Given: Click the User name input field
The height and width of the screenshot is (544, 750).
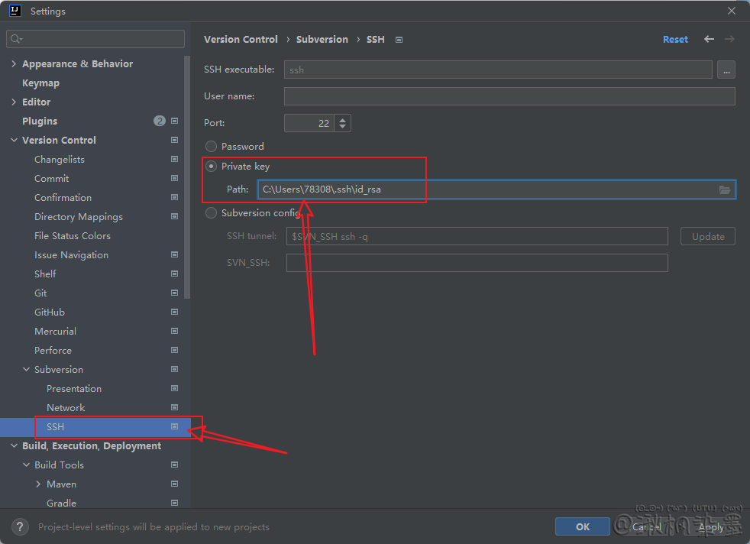Looking at the screenshot, I should tap(509, 96).
